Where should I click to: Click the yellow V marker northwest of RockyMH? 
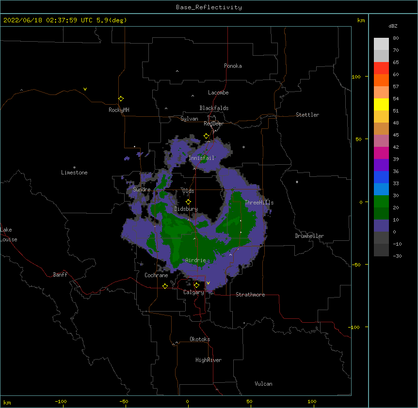point(85,89)
